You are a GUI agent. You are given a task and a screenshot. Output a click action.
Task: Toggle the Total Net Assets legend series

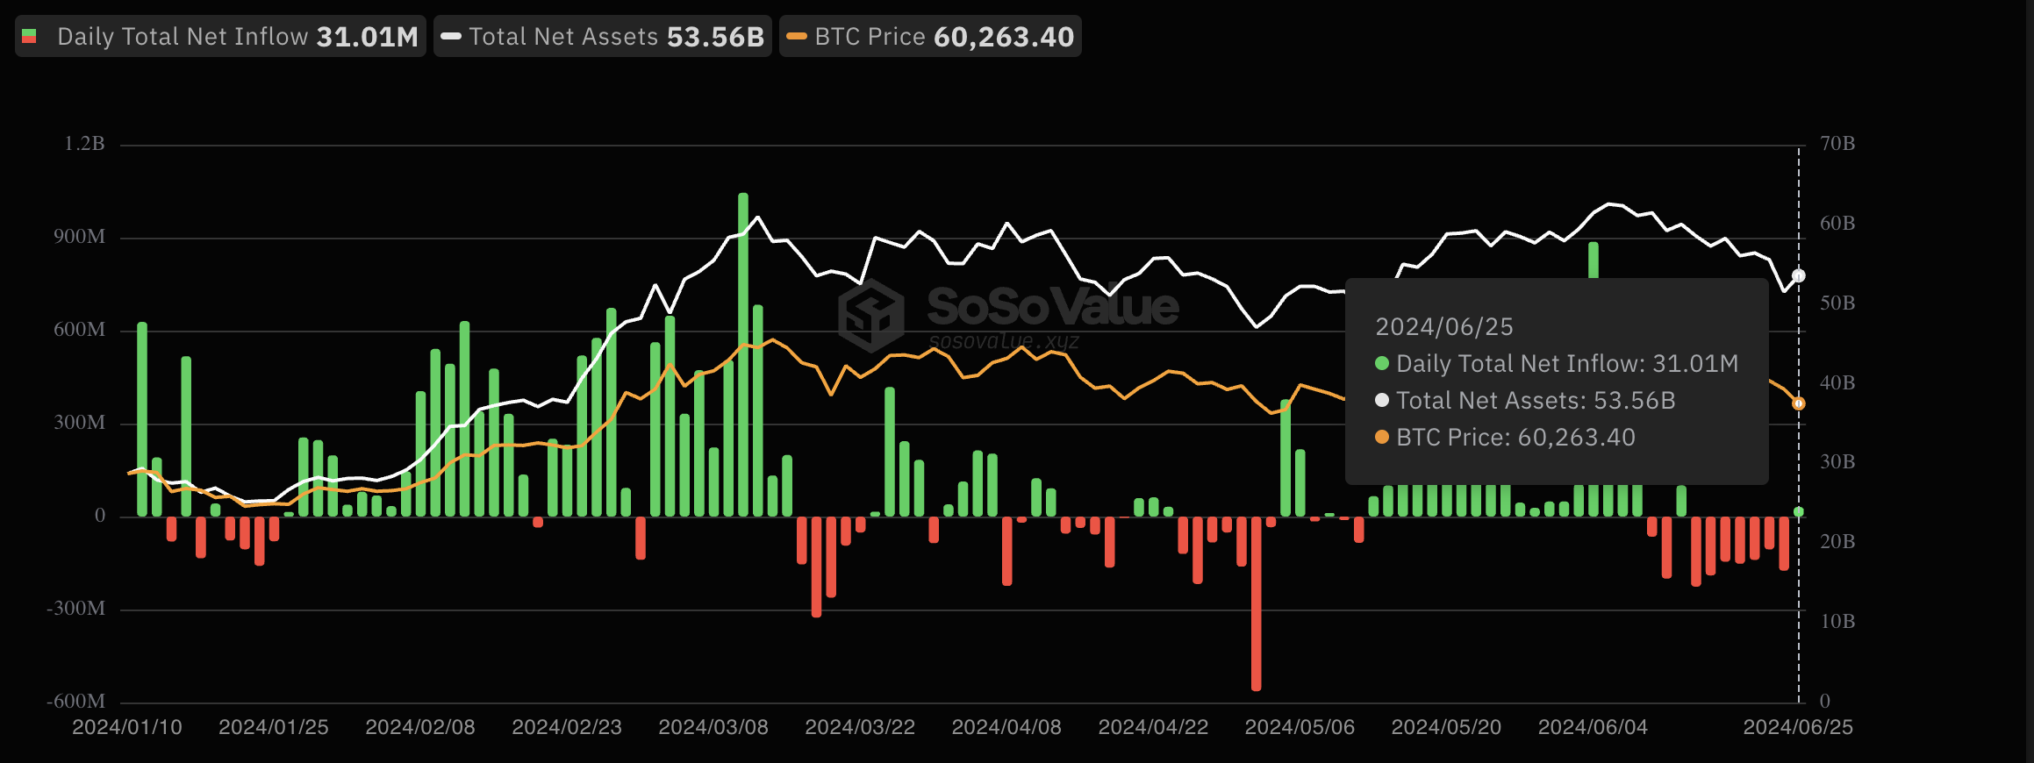click(603, 37)
